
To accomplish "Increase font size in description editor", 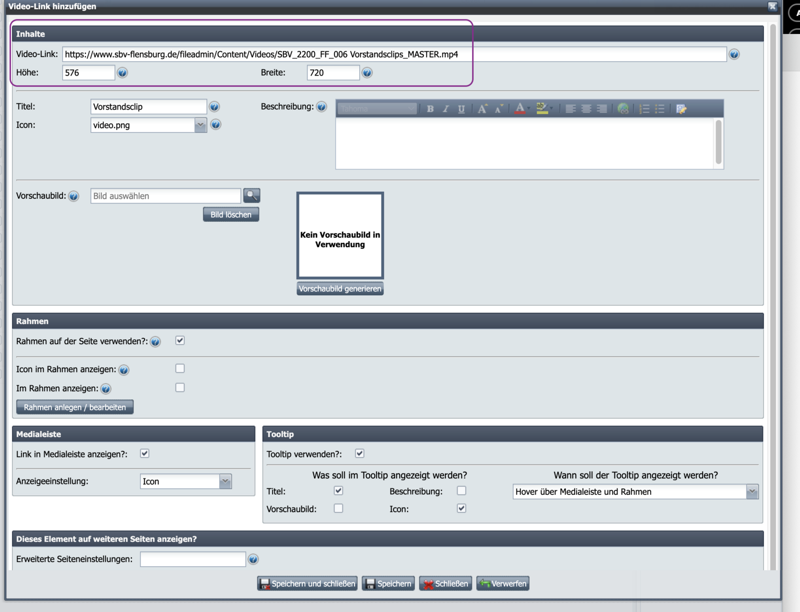I will click(x=482, y=109).
